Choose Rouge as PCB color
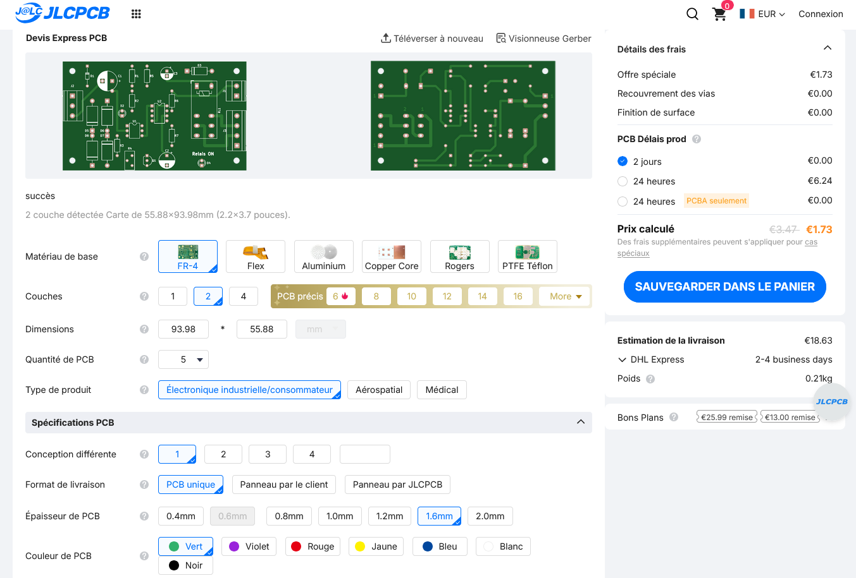The image size is (856, 578). 313,546
